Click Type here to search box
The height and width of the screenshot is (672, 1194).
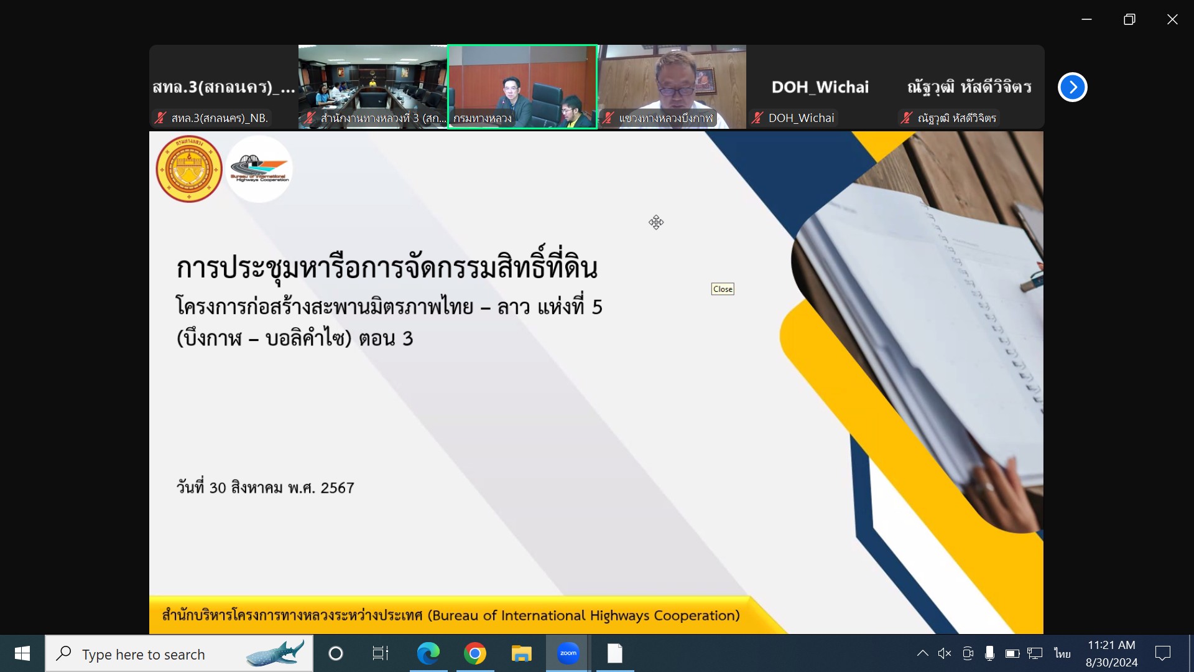tap(179, 653)
